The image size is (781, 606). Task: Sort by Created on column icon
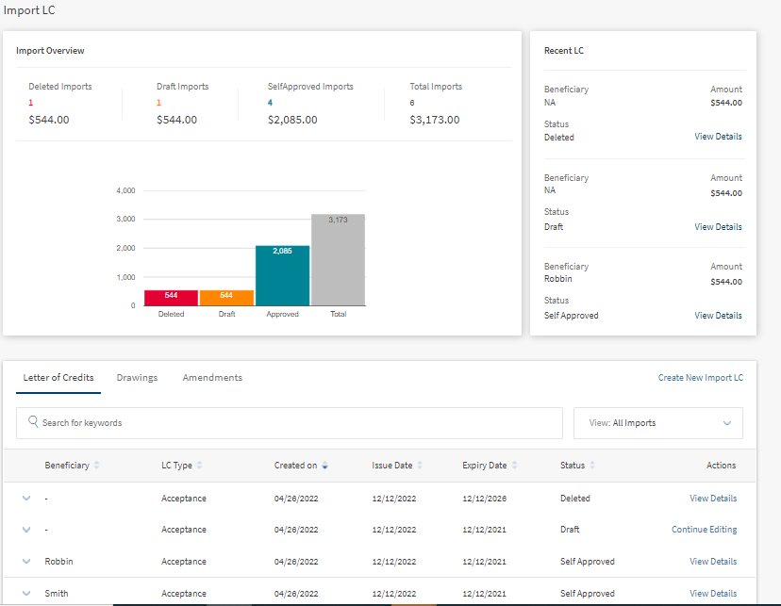click(325, 466)
